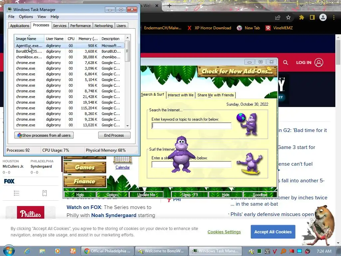The image size is (341, 256).
Task: Click BonziBuddy surfing monkey image
Action: tap(250, 164)
